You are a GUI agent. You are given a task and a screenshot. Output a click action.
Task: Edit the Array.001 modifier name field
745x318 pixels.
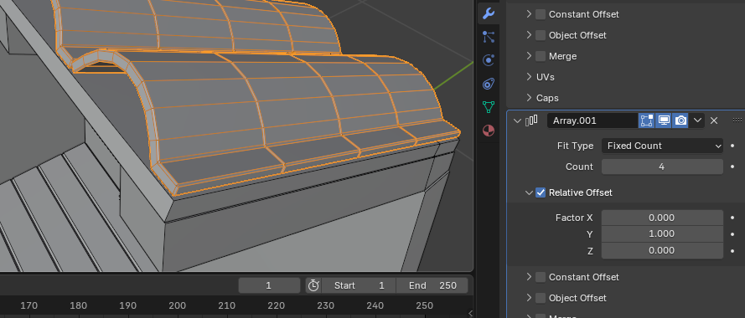pos(592,121)
